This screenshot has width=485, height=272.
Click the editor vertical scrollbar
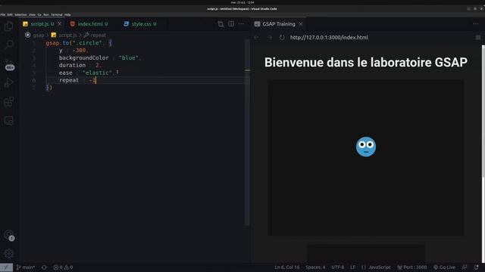click(247, 133)
